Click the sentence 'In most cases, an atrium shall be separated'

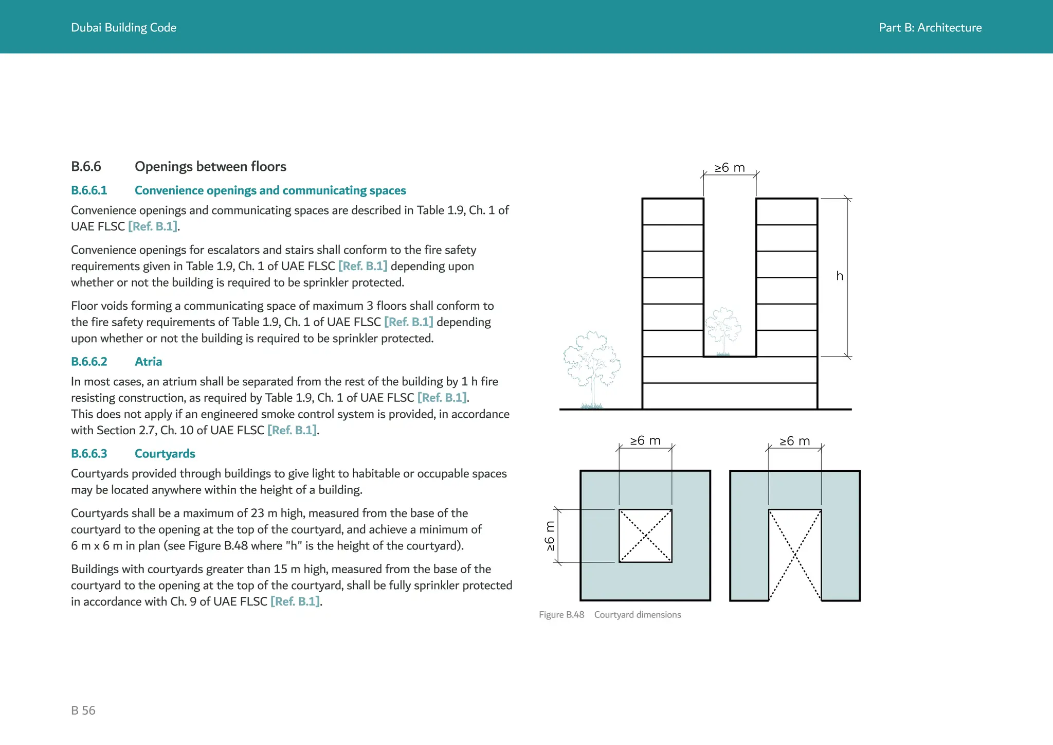click(x=284, y=389)
